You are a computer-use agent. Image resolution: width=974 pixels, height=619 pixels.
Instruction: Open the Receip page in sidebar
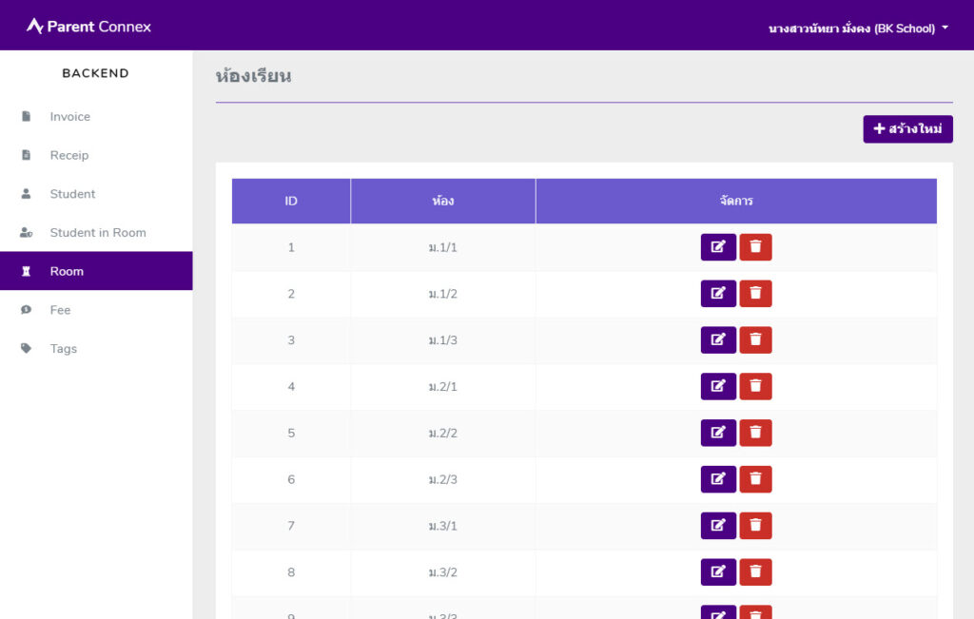[x=68, y=155]
